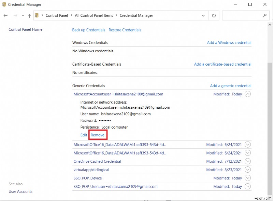This screenshot has height=201, width=273.
Task: Open User Accounts from See also section
Action: [20, 191]
